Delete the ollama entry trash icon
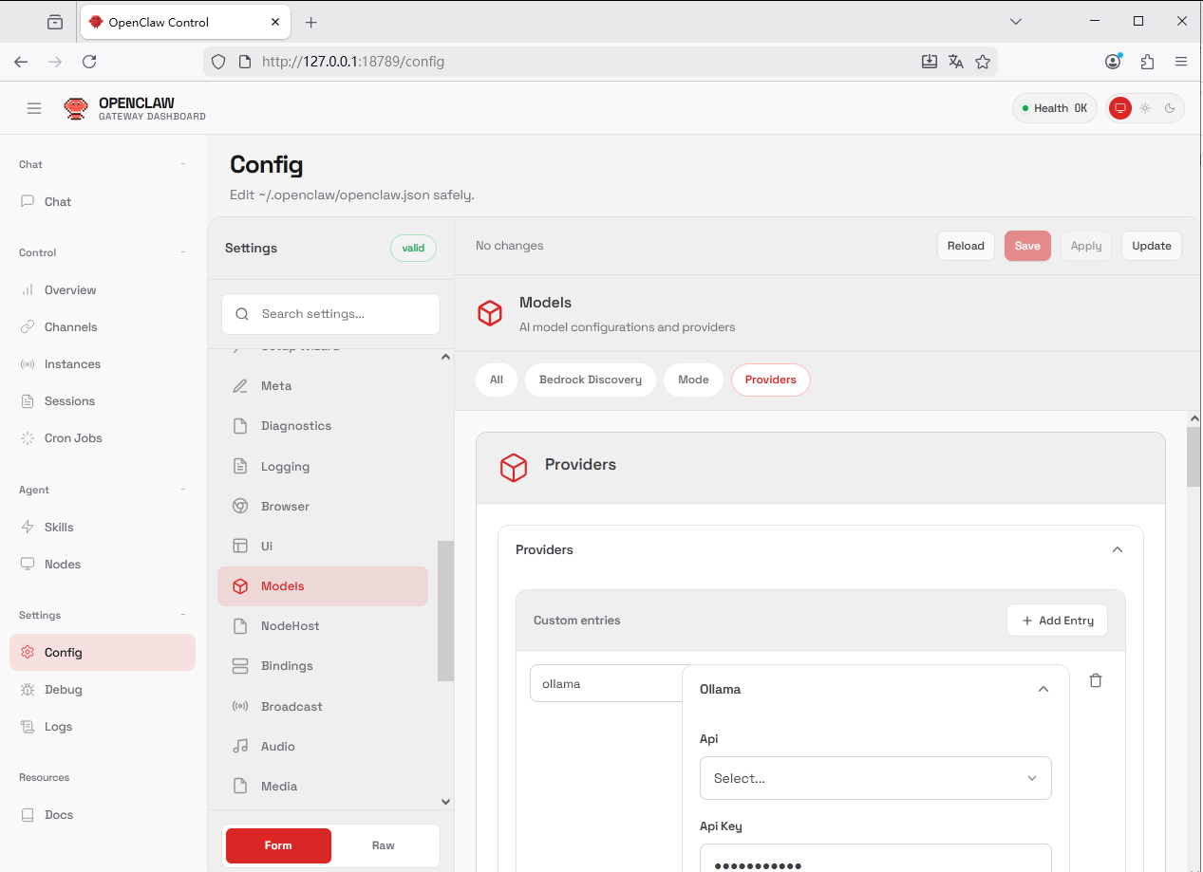1203x872 pixels. coord(1096,680)
